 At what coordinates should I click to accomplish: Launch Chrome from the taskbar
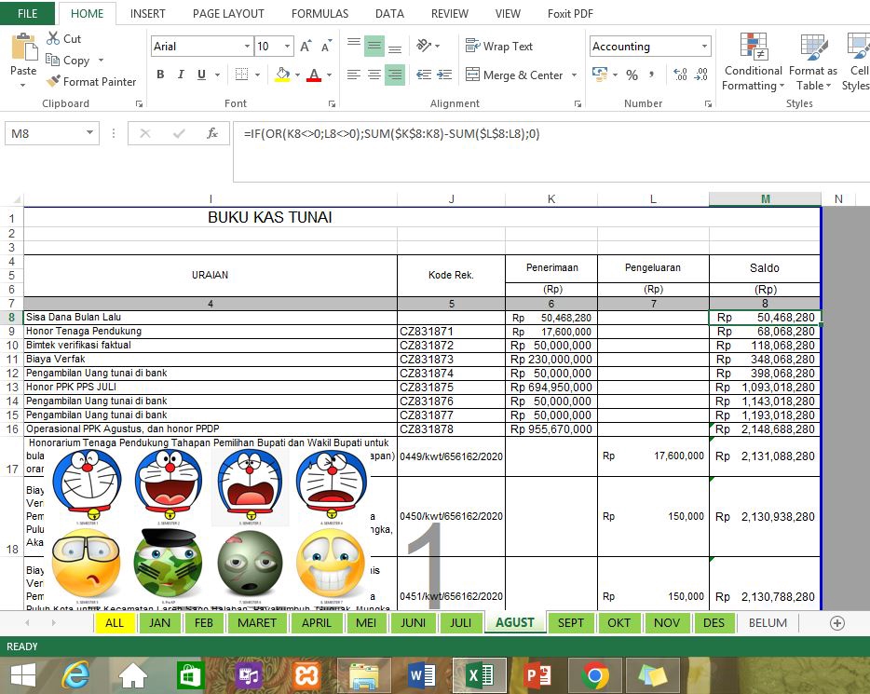click(595, 674)
